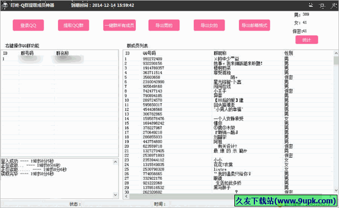Viewport: 339px width, 208px height.
Task: Click ID column header in group list
Action: point(5,53)
